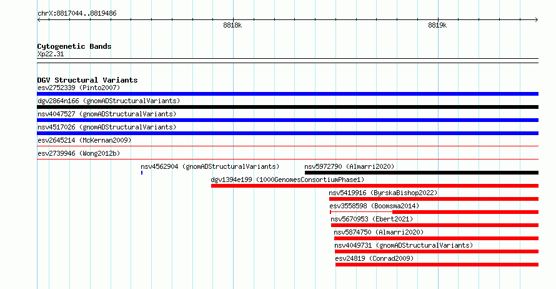Click the red bar under nsv4049731
The image size is (556, 289).
click(x=437, y=251)
